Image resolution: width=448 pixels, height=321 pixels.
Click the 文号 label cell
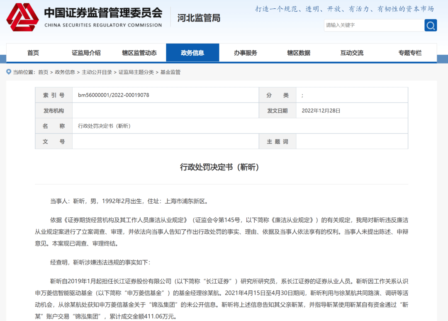pyautogui.click(x=54, y=141)
